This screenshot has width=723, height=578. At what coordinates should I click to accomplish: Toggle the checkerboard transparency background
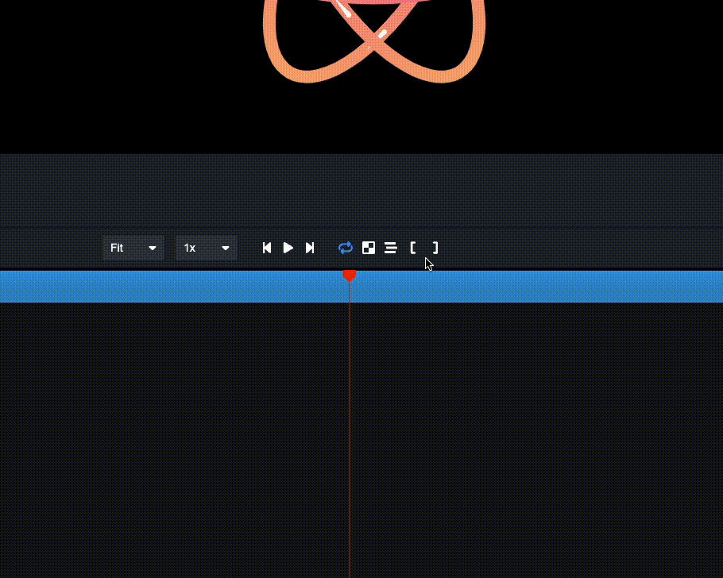[369, 248]
